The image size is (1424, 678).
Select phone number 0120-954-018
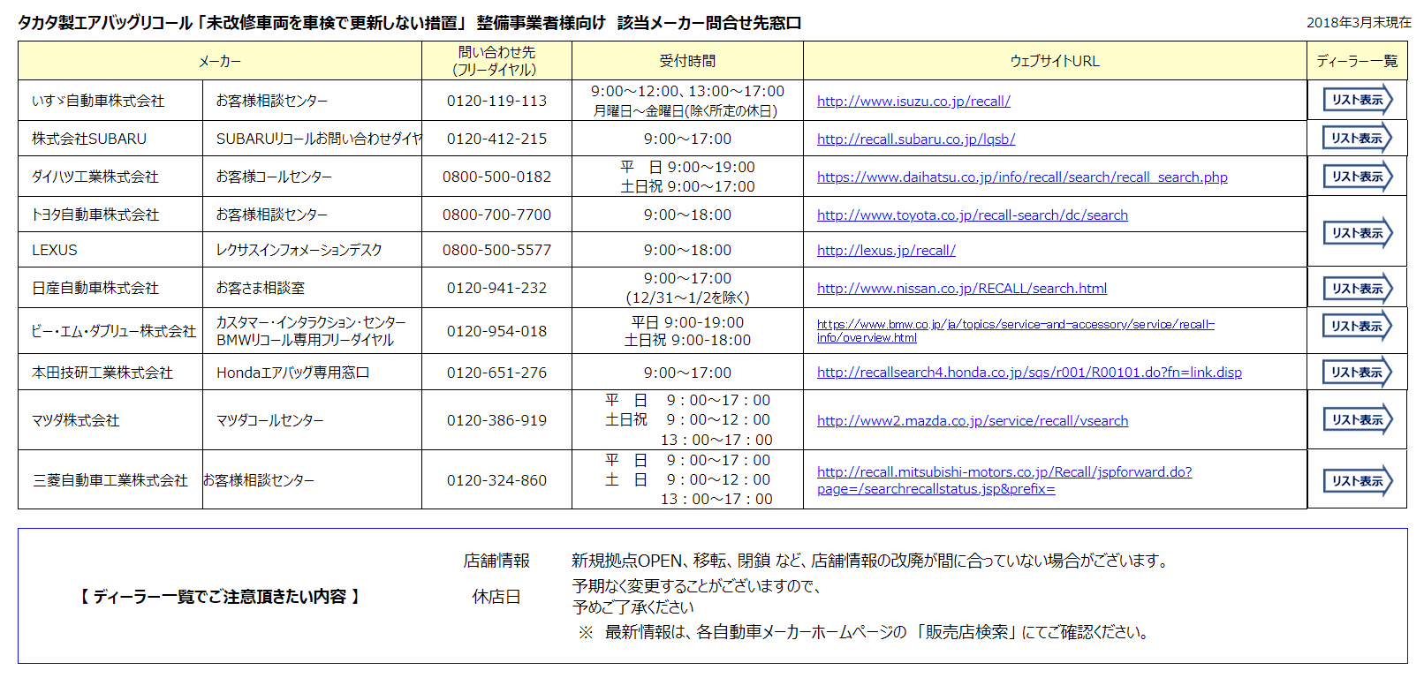[496, 331]
